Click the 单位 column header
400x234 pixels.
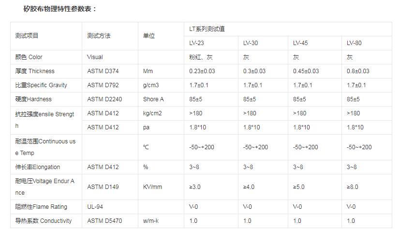149,36
